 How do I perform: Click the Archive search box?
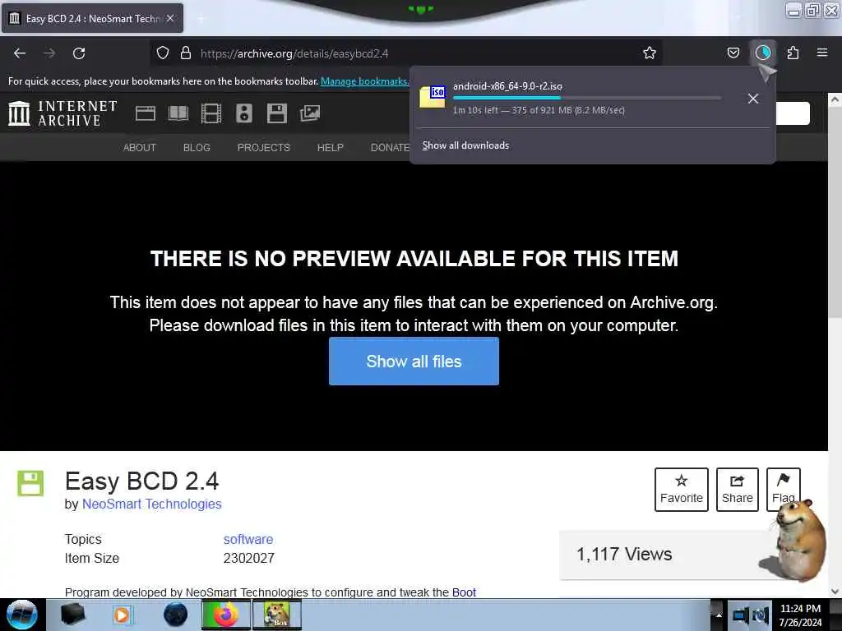pos(793,113)
